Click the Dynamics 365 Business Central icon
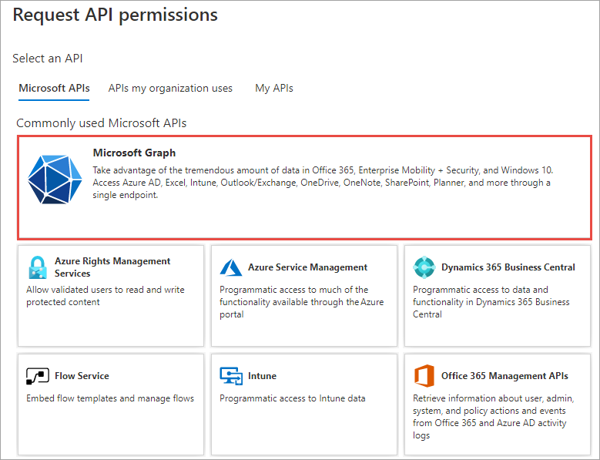The height and width of the screenshot is (460, 600). 424,267
